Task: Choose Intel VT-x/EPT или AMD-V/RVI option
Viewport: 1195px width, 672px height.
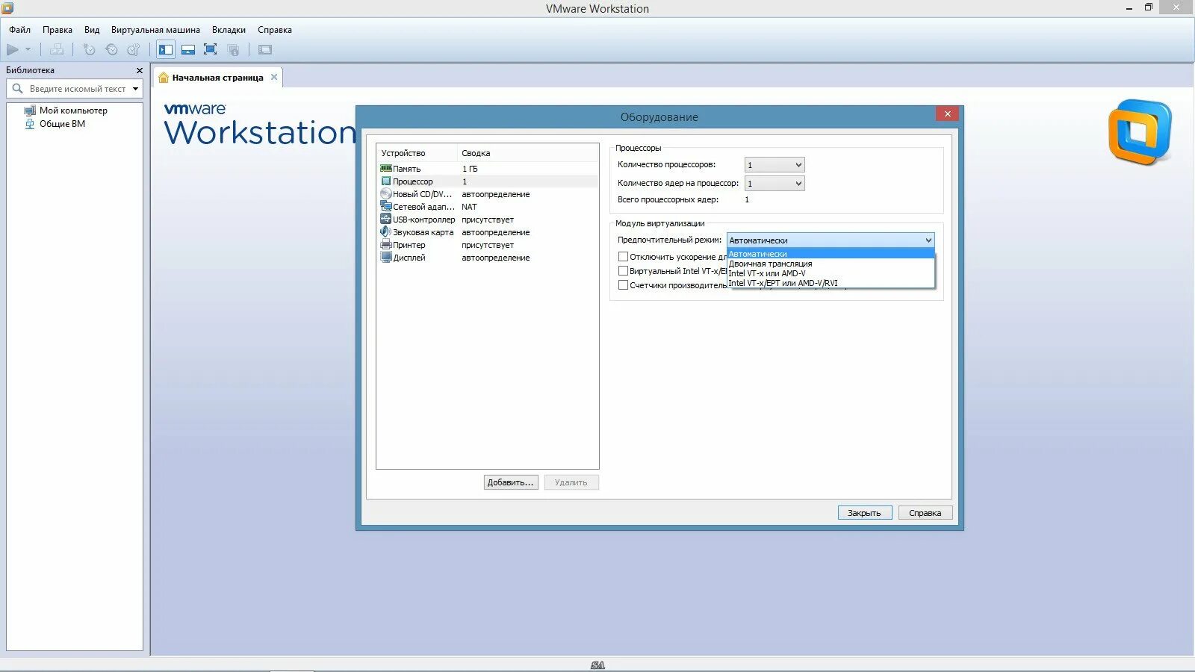Action: pyautogui.click(x=831, y=283)
